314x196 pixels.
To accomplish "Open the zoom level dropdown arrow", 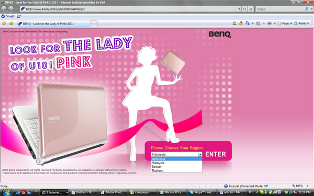I will click(x=307, y=186).
